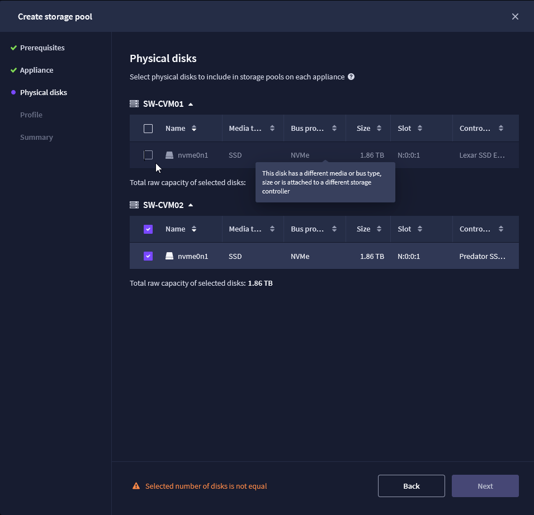534x515 pixels.
Task: Sort SW-CVM02 table by Controller
Action: pos(500,229)
